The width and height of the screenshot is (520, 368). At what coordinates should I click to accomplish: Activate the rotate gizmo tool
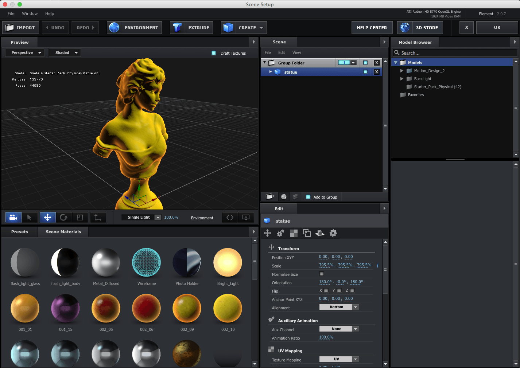63,218
